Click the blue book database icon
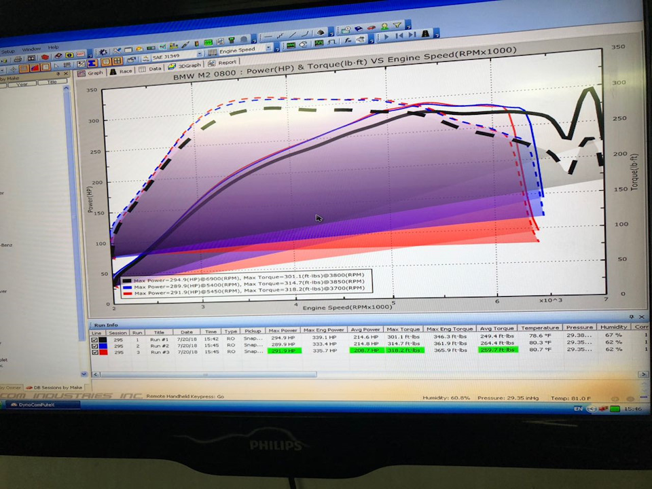 (359, 29)
